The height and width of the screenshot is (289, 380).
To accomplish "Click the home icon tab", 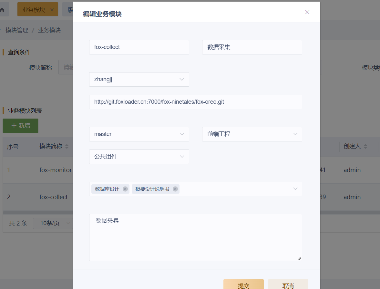I will pos(3,10).
